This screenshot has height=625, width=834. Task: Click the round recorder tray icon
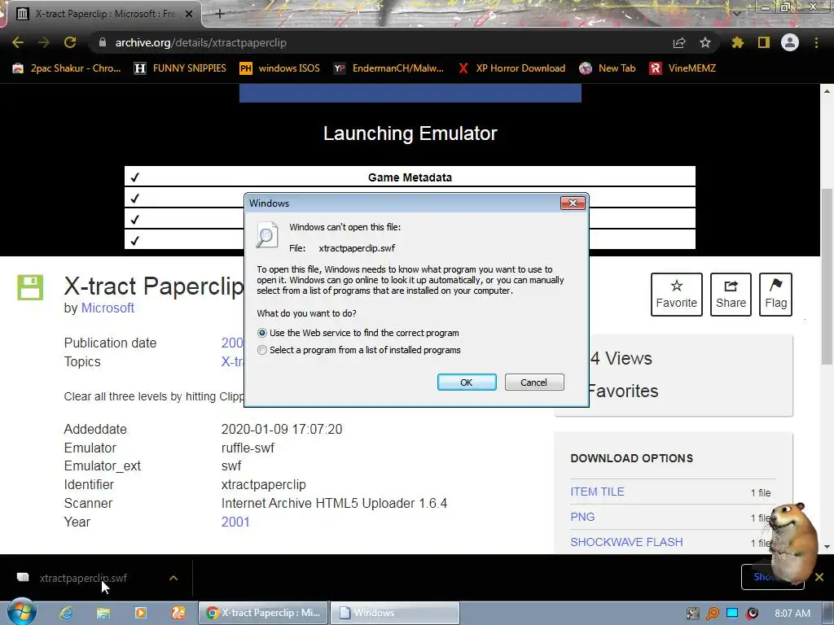click(x=752, y=614)
